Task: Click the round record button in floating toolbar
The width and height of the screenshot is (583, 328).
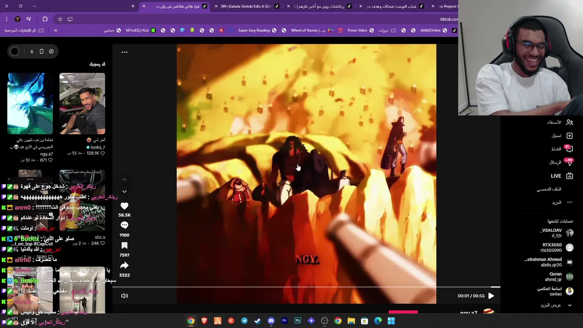Action: (15, 51)
